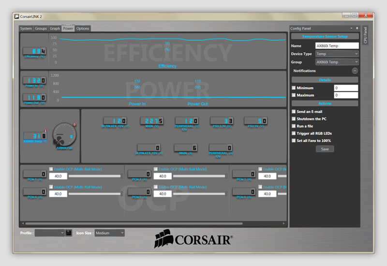Image resolution: width=387 pixels, height=266 pixels.
Task: Click the PCIe 1 OCP slider
Action: click(x=96, y=176)
